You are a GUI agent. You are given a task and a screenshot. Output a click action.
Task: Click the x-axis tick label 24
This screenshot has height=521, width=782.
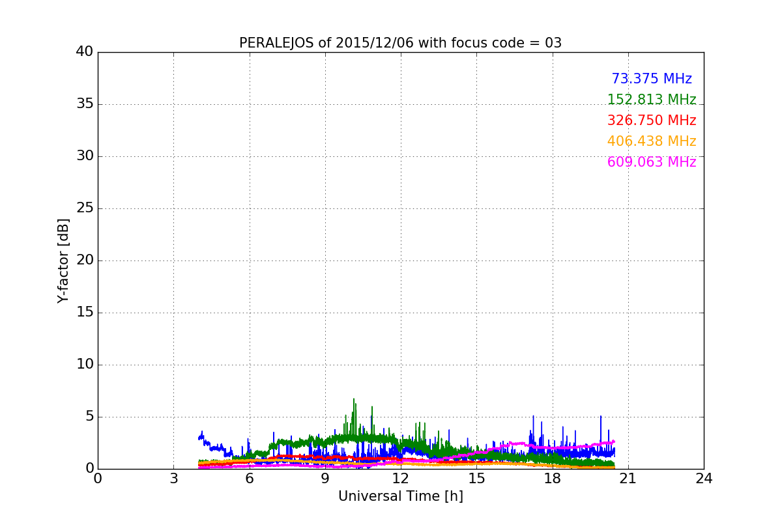pos(704,479)
